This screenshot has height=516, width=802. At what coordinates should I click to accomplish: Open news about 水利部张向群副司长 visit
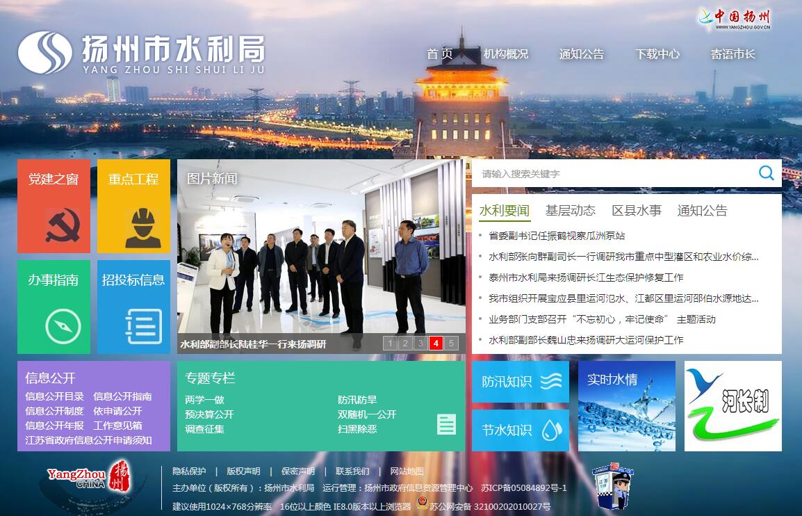point(623,257)
